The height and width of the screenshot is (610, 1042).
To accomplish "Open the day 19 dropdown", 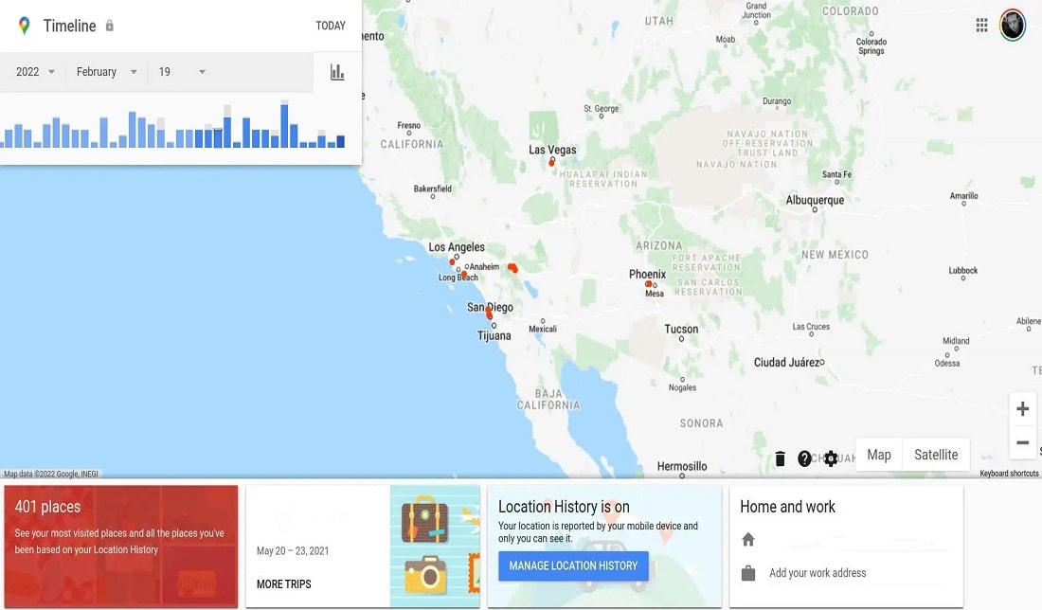I will 182,72.
